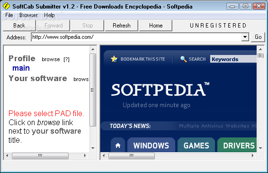Click the [?] help link beside Profile
The image size is (268, 173).
(x=66, y=59)
